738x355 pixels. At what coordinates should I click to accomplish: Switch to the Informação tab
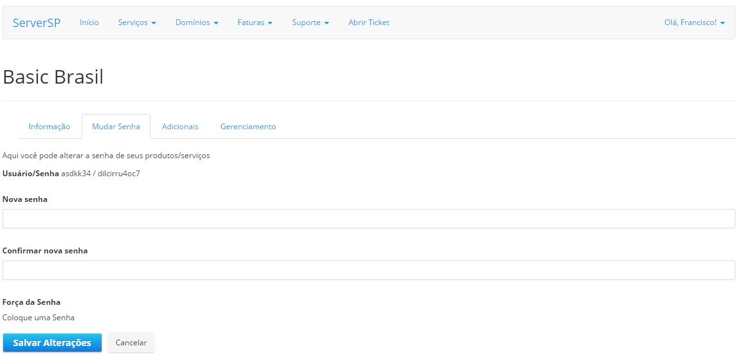click(x=50, y=127)
